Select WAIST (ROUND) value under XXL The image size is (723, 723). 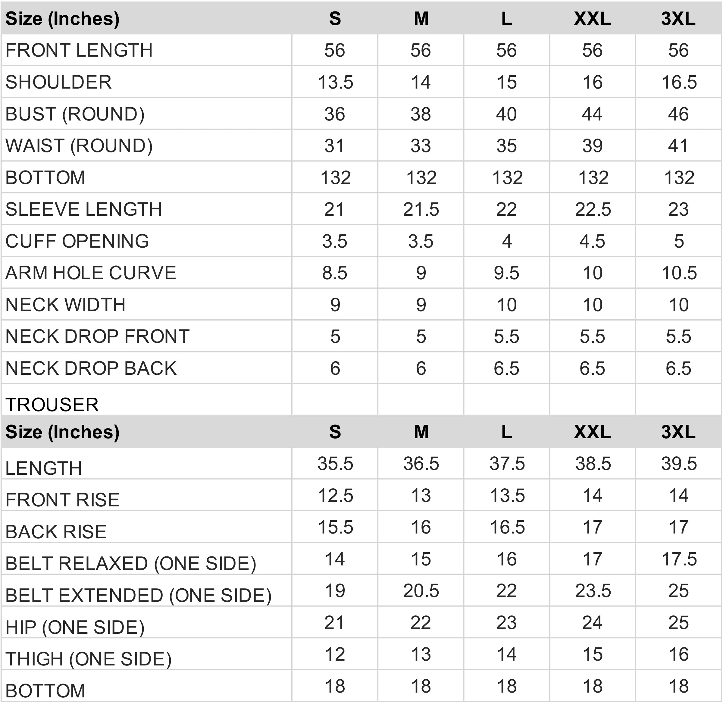592,146
